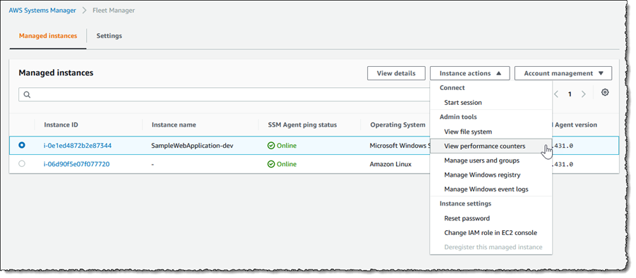Viewport: 636px width, 278px height.
Task: Click the breadcrumb chevron separator
Action: coord(85,11)
